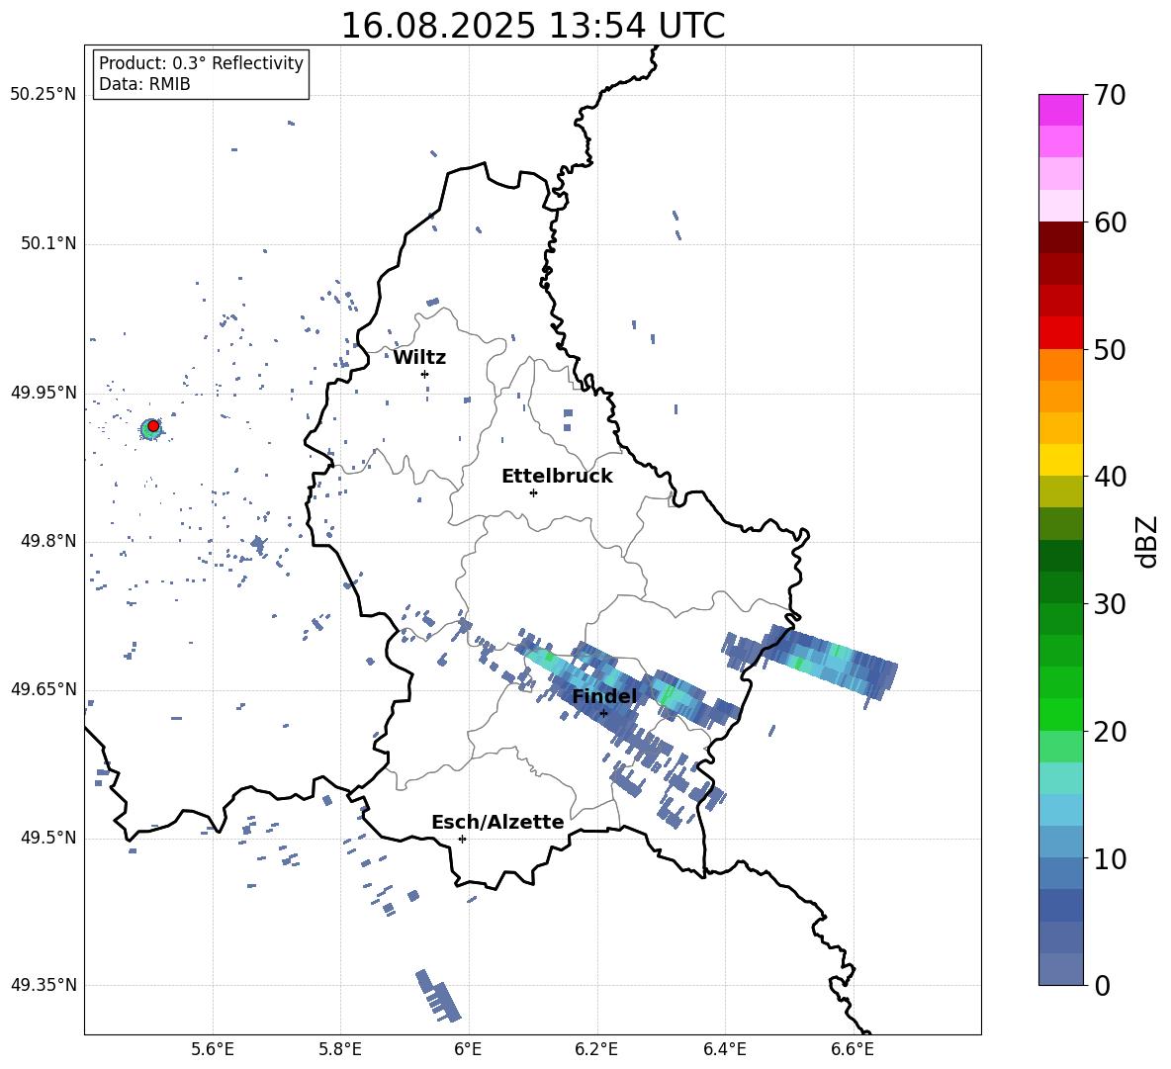This screenshot has width=1171, height=1069.
Task: Click the Ettelbruck cross marker
Action: pos(533,492)
